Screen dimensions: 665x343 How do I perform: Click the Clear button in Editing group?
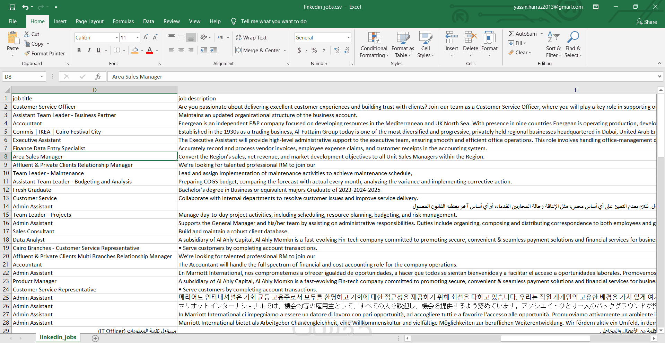point(519,52)
